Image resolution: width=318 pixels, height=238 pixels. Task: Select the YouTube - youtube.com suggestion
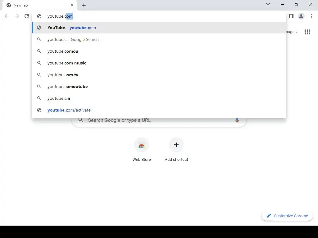pos(159,28)
